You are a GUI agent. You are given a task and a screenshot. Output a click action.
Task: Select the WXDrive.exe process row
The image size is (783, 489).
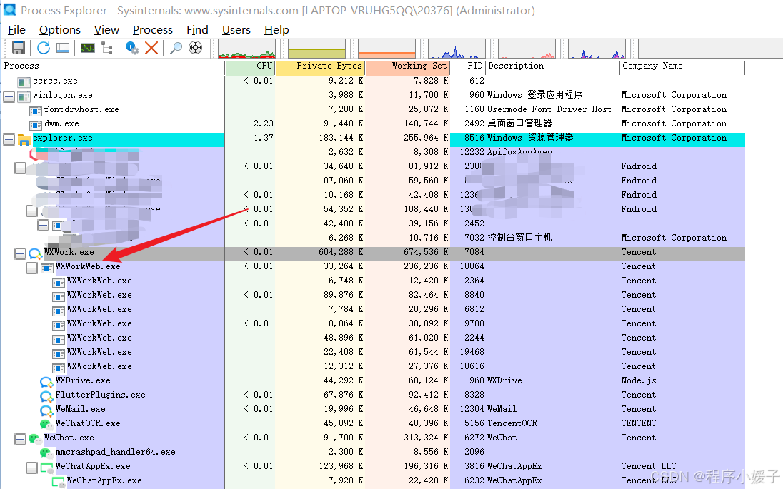click(x=374, y=382)
